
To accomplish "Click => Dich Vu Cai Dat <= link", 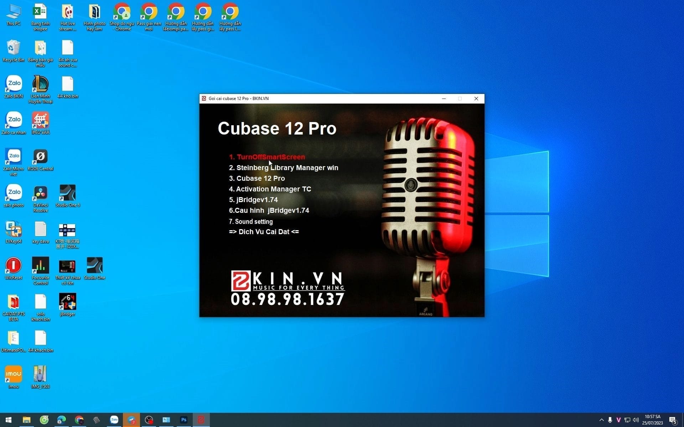I will click(x=264, y=232).
